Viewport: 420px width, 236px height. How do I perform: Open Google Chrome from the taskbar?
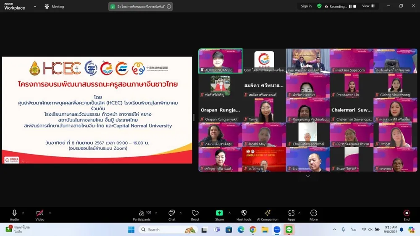[253, 230]
